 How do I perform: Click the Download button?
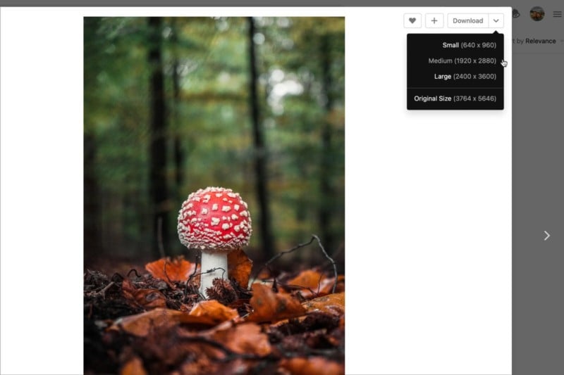(x=467, y=21)
